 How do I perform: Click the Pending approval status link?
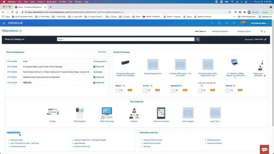click(x=100, y=62)
